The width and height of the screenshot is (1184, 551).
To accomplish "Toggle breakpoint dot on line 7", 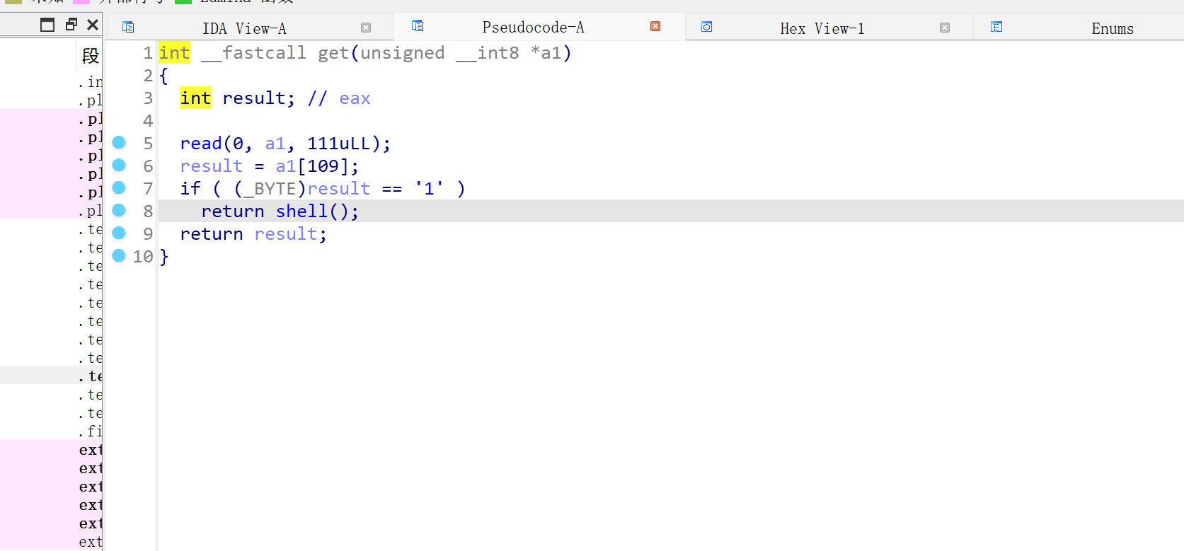I will coord(119,188).
